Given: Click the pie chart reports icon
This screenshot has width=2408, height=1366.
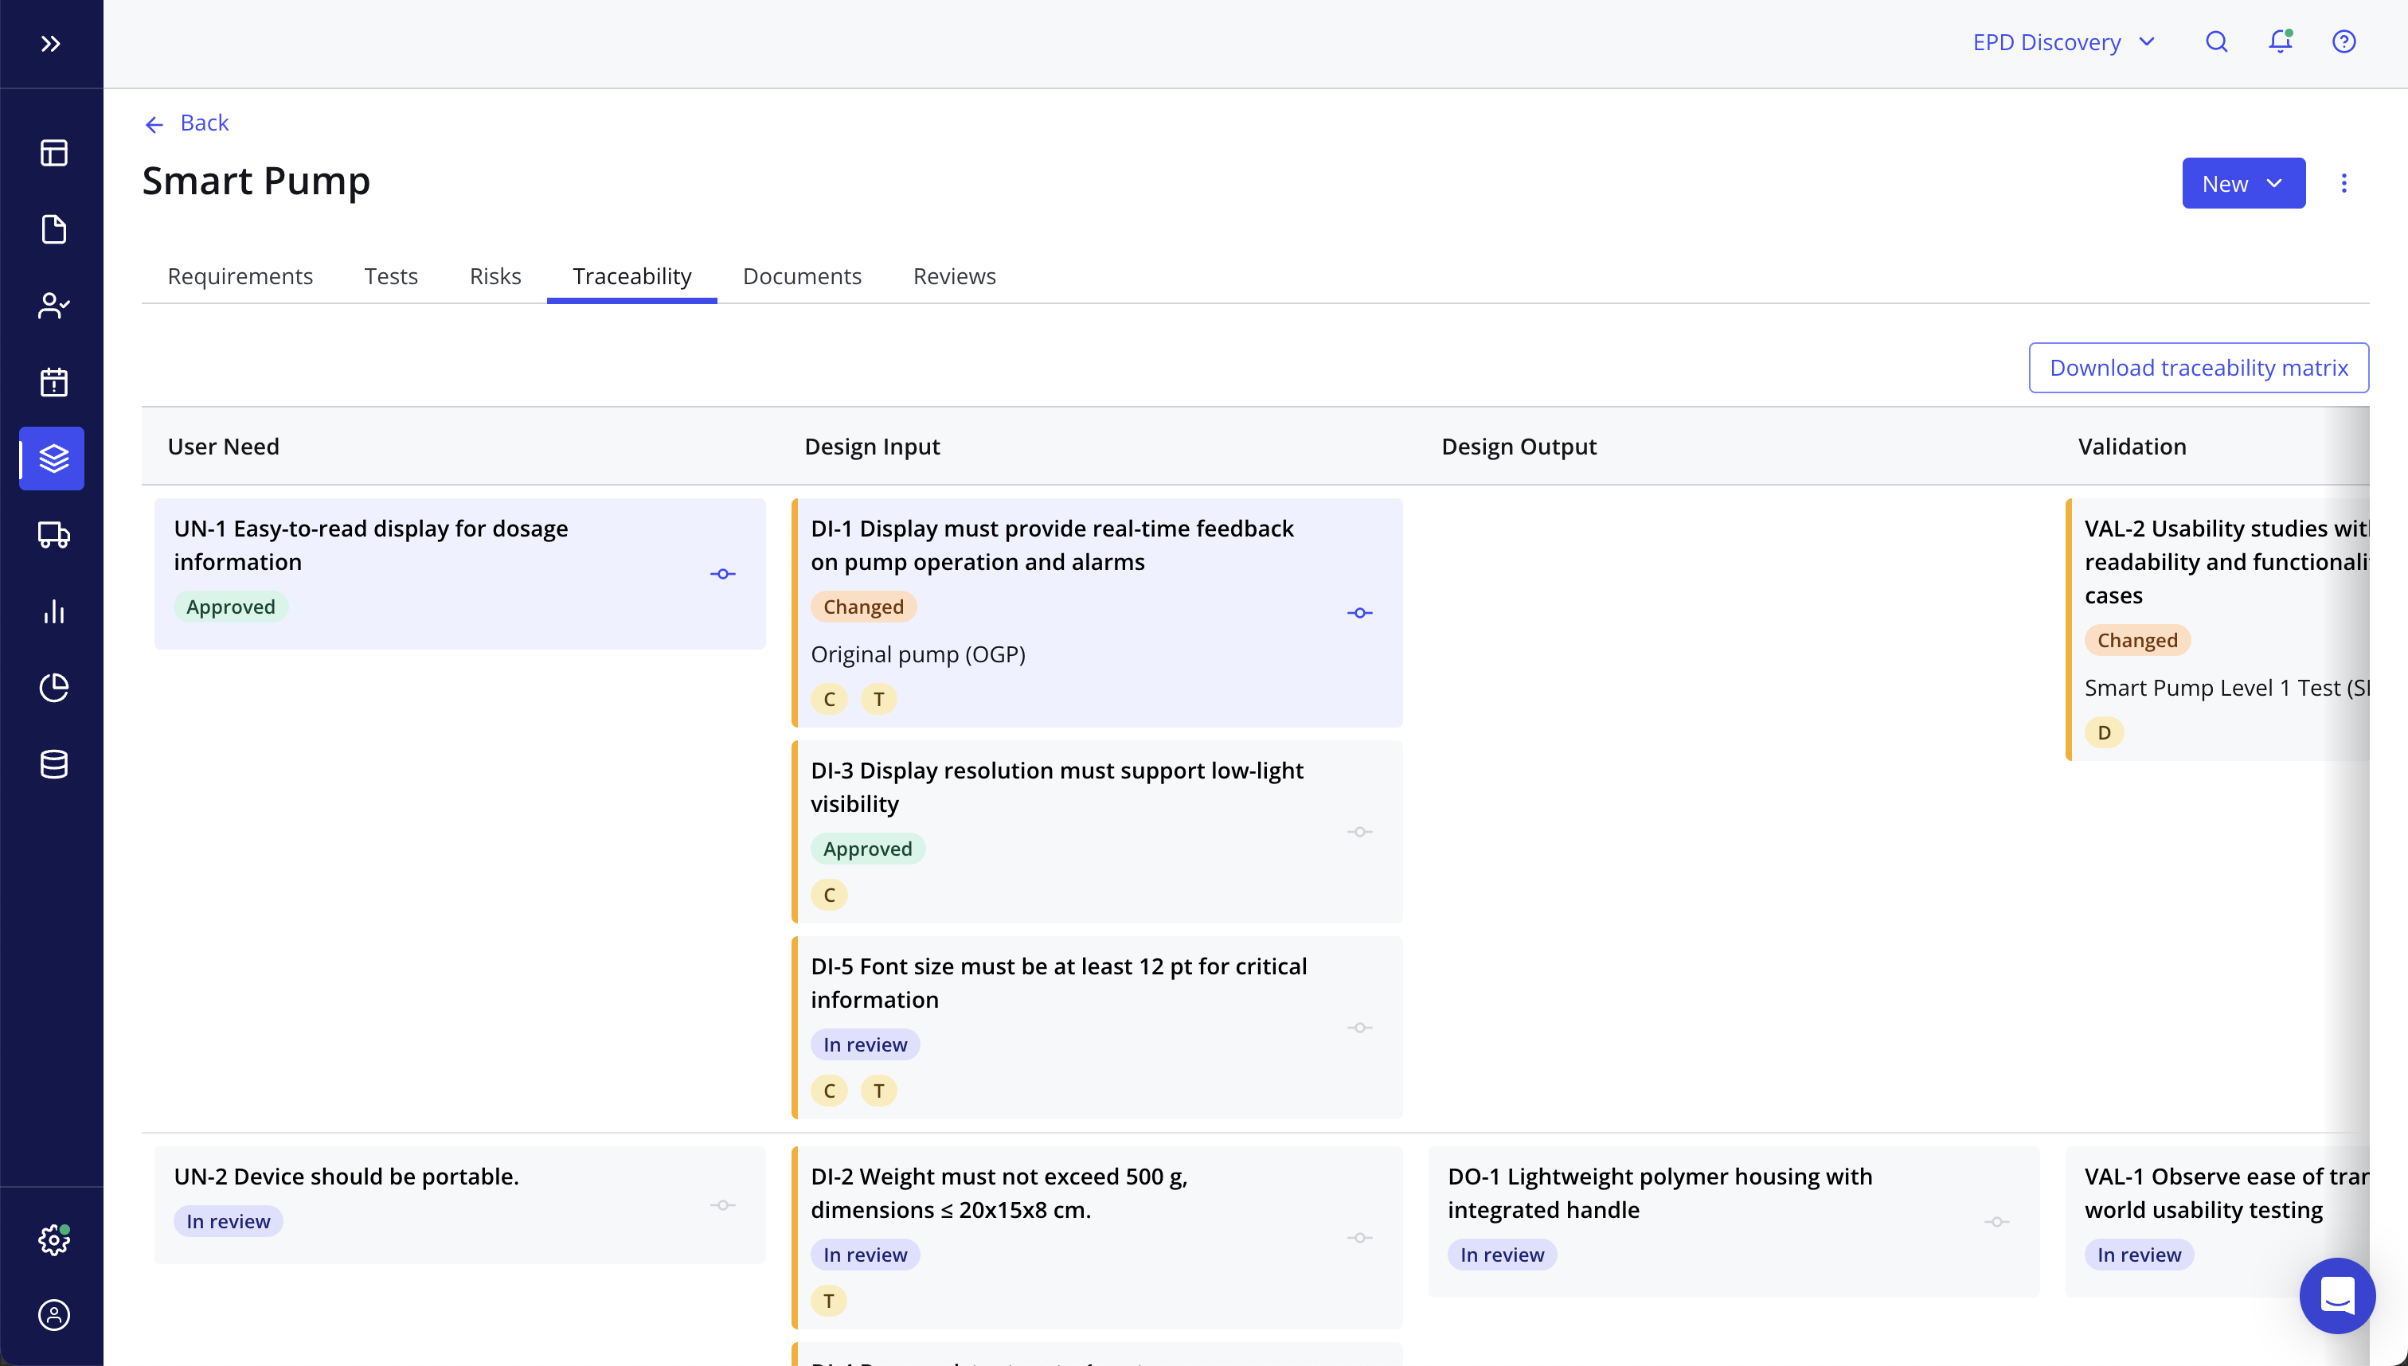Looking at the screenshot, I should 53,688.
